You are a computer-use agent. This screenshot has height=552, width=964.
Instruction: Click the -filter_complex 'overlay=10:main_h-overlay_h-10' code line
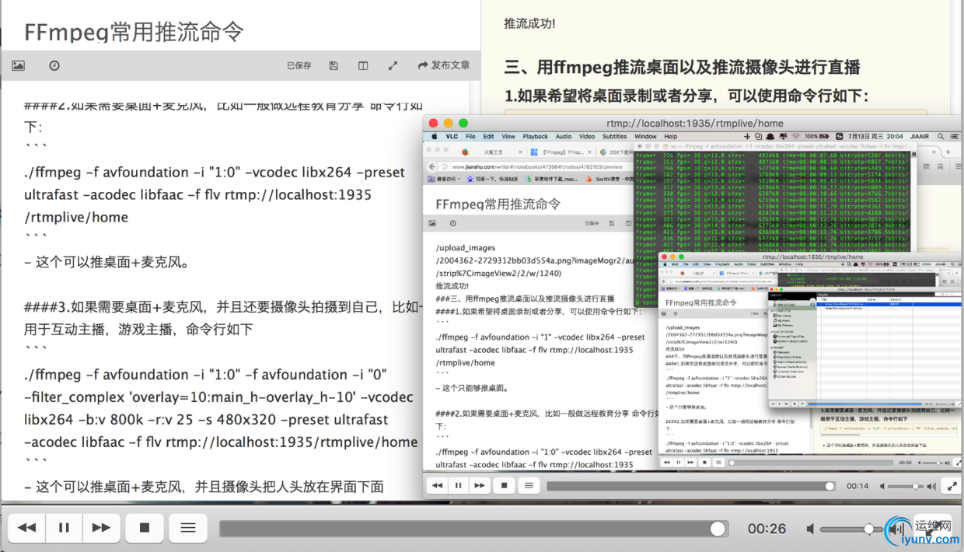point(218,397)
